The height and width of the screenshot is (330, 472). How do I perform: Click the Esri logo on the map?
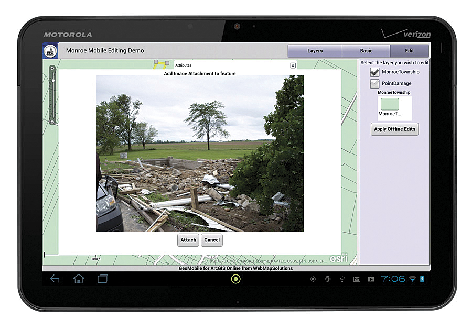(339, 258)
